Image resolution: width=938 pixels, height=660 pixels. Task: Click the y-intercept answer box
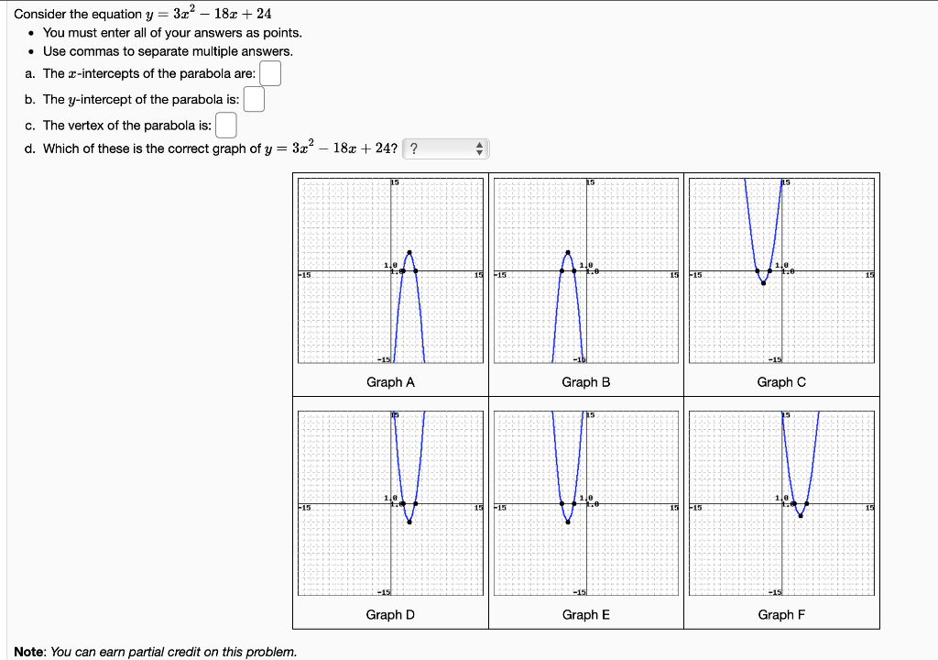coord(254,98)
